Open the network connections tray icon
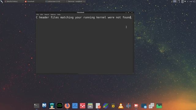This screenshot has width=196, height=110. [183, 2]
